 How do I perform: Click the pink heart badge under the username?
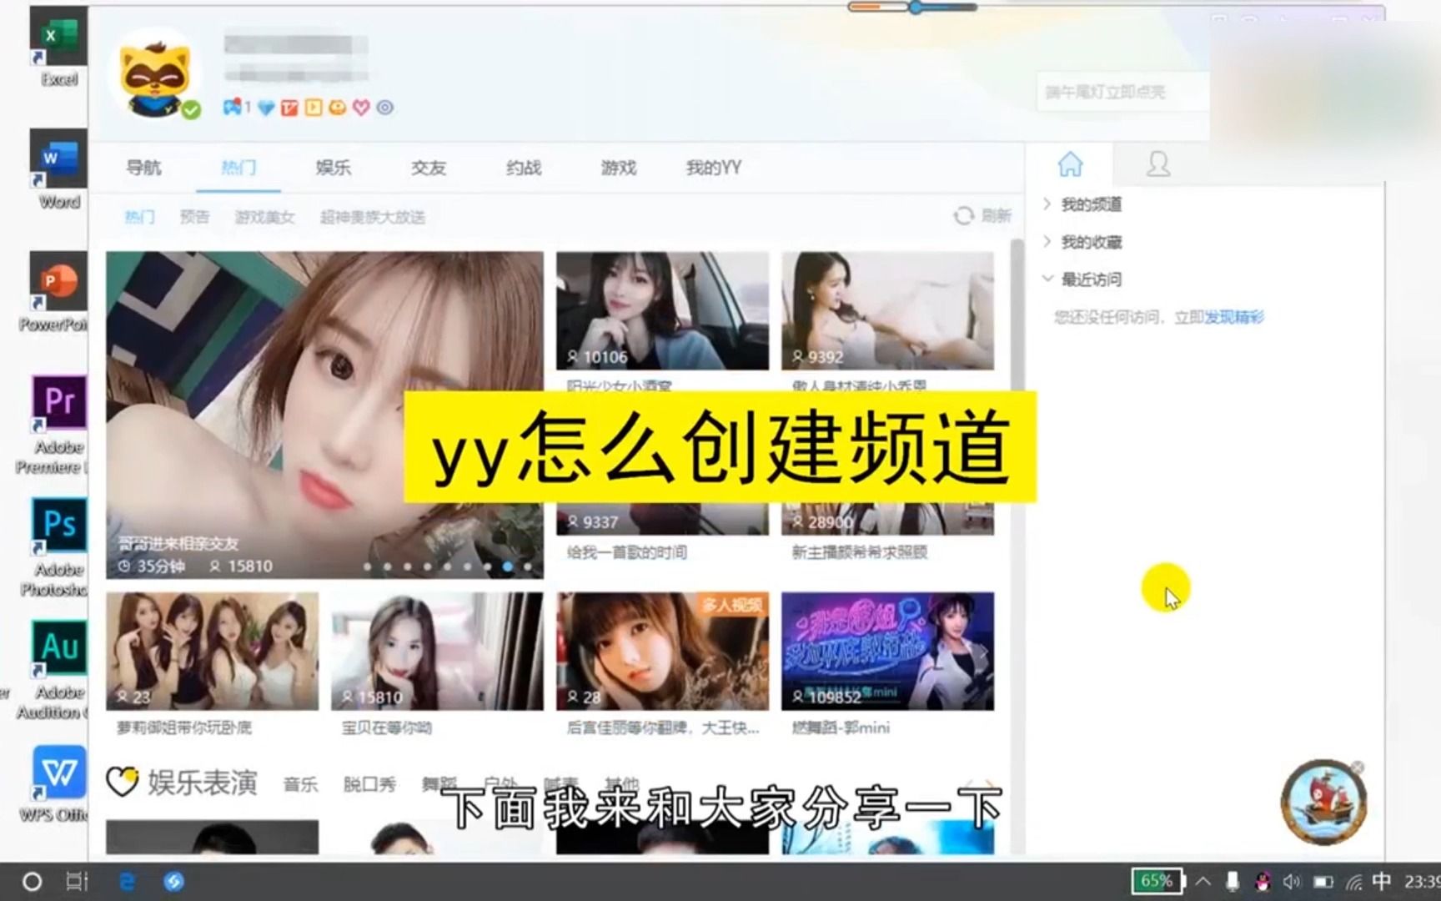pyautogui.click(x=361, y=108)
